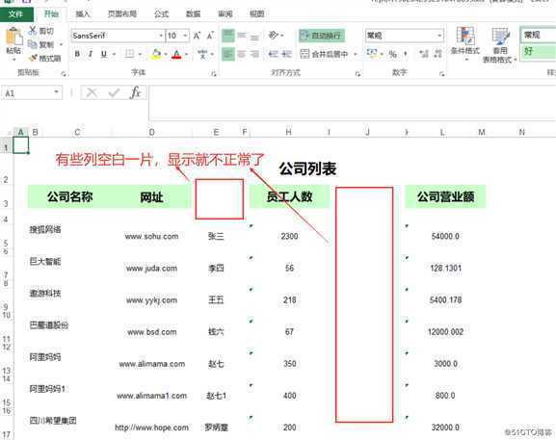Screen dimensions: 556x440
Task: Open the font color dropdown arrow
Action: pos(186,54)
